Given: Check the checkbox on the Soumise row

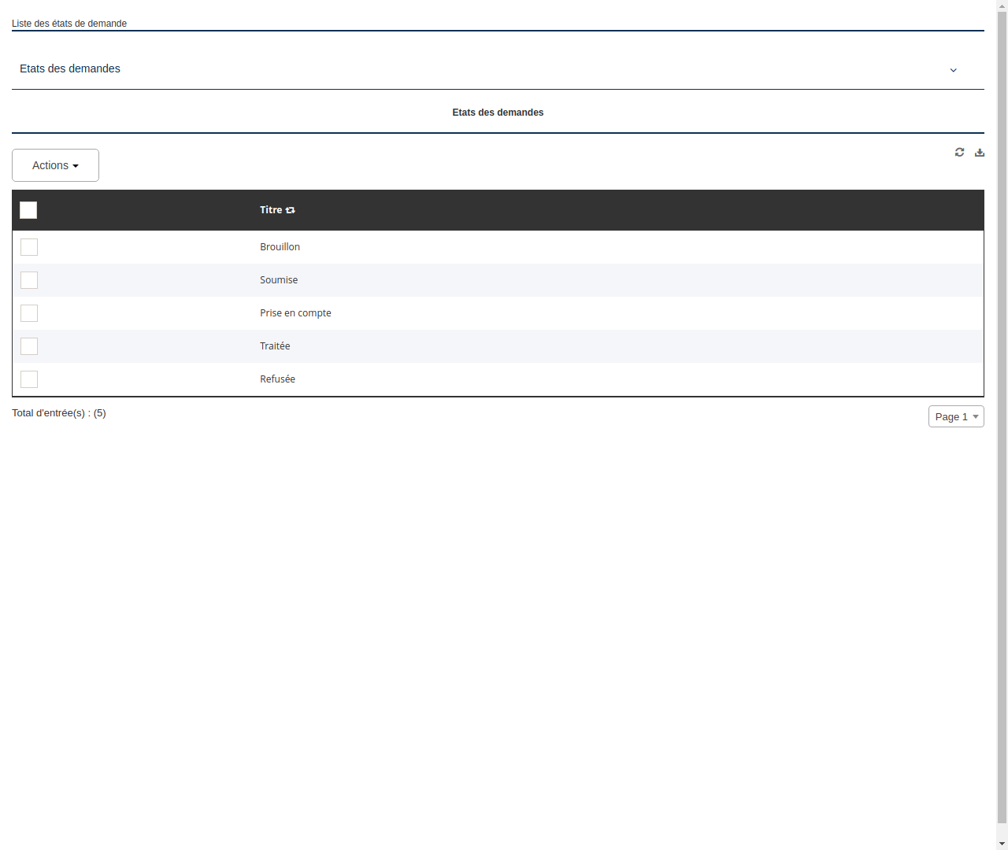Looking at the screenshot, I should 29,280.
